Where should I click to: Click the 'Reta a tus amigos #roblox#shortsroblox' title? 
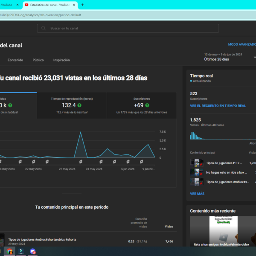[x=221, y=244]
